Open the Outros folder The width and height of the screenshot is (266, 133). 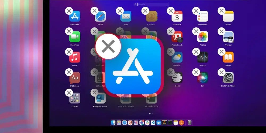coord(75,98)
